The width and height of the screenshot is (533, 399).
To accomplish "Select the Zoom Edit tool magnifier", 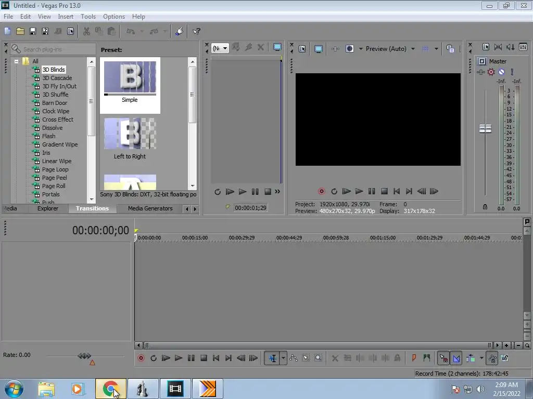I will [x=318, y=358].
